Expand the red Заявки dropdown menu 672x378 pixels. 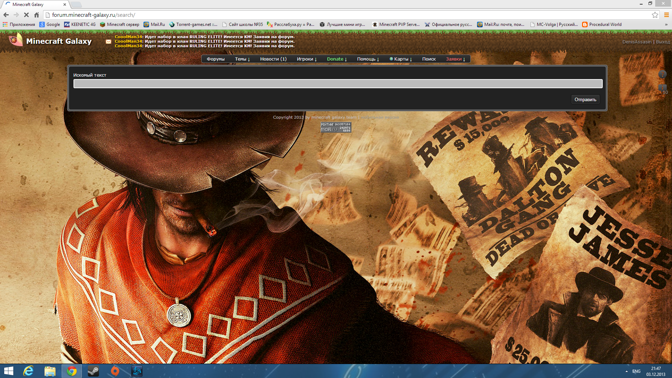455,59
